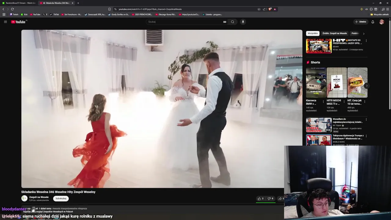Image resolution: width=391 pixels, height=220 pixels.
Task: Open the Kick bookmark
Action: [x=24, y=14]
